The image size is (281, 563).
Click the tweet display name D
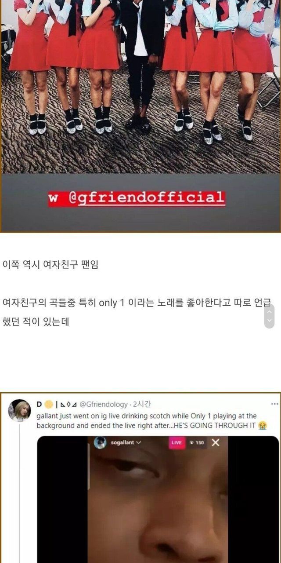[39, 404]
